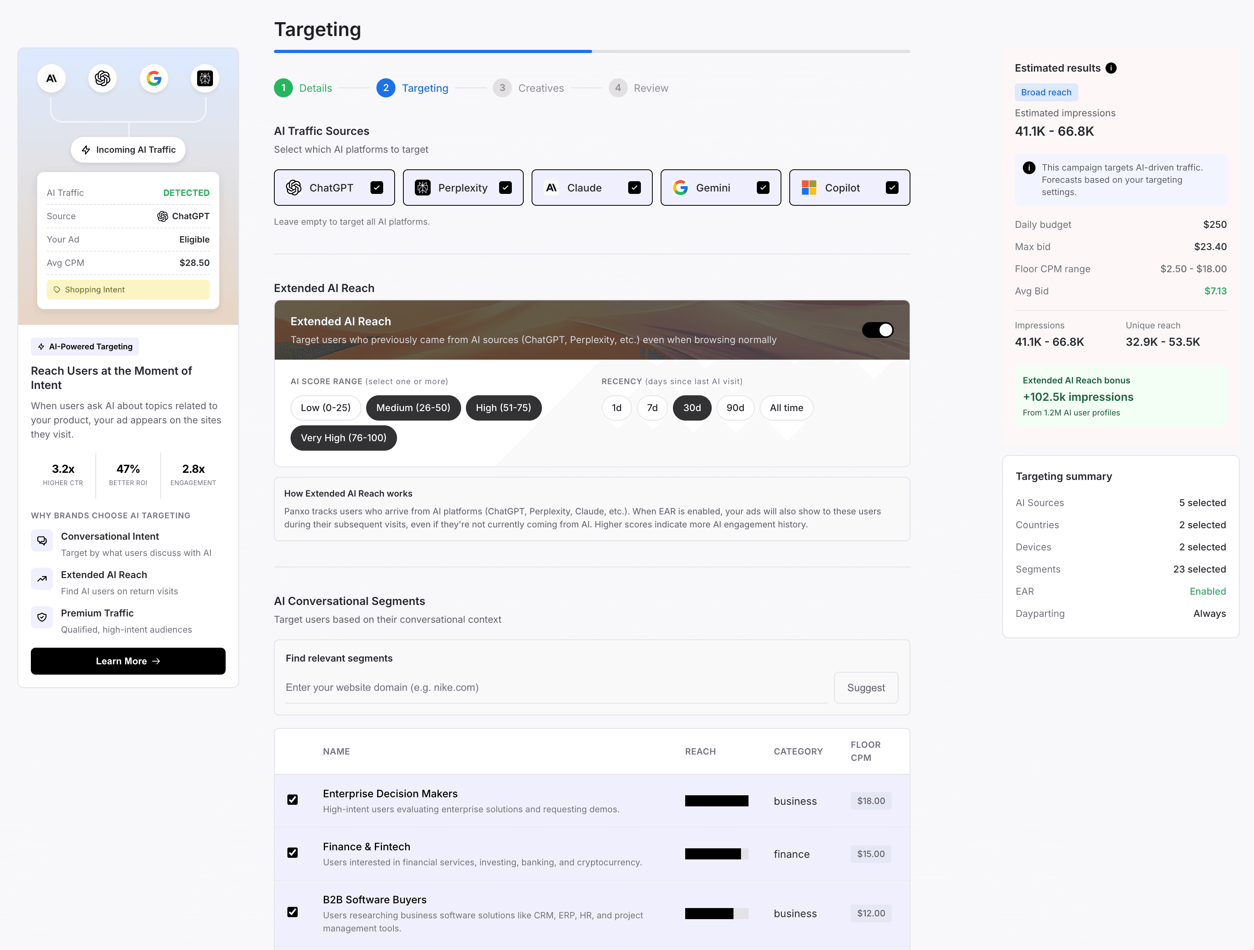Image resolution: width=1254 pixels, height=950 pixels.
Task: Click the Conversational Intent chat icon
Action: pos(42,541)
